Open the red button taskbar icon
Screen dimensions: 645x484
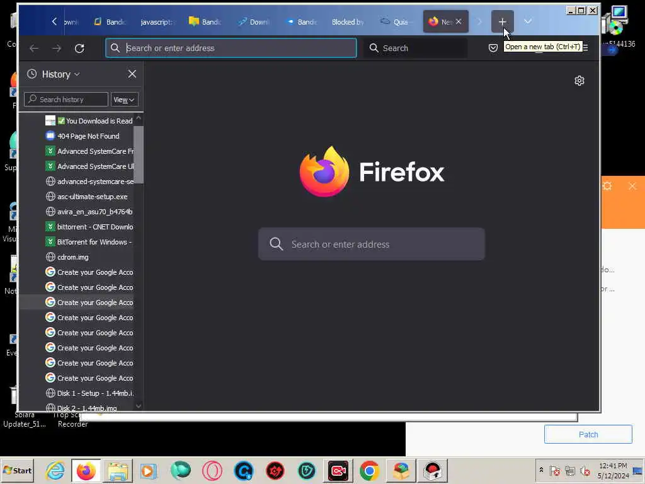point(432,471)
